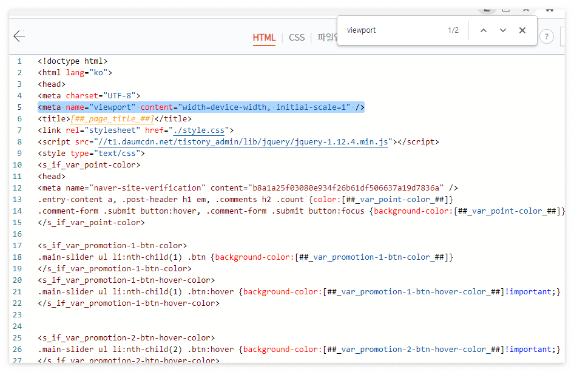Screen dimensions: 574x372
Task: Click the [##_page_title_##] placeholder text
Action: 112,118
